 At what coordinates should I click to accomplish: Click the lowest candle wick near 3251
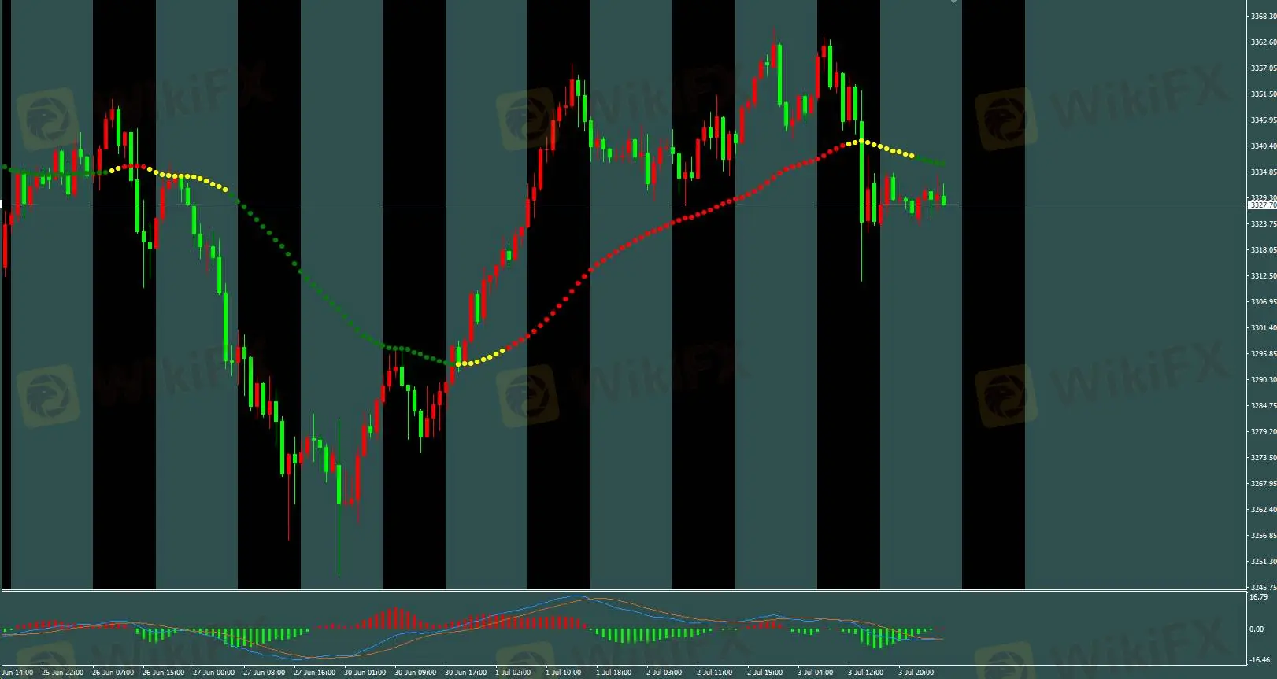[339, 551]
